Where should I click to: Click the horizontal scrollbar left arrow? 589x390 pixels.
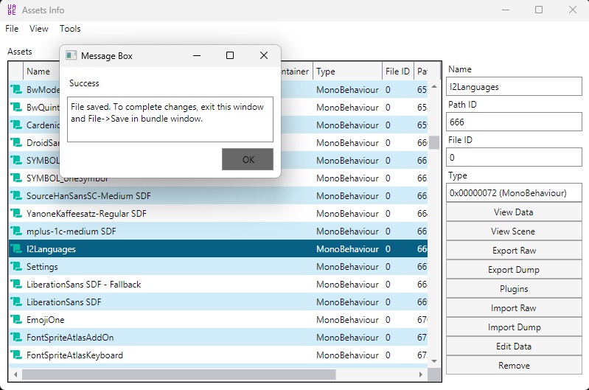point(15,375)
